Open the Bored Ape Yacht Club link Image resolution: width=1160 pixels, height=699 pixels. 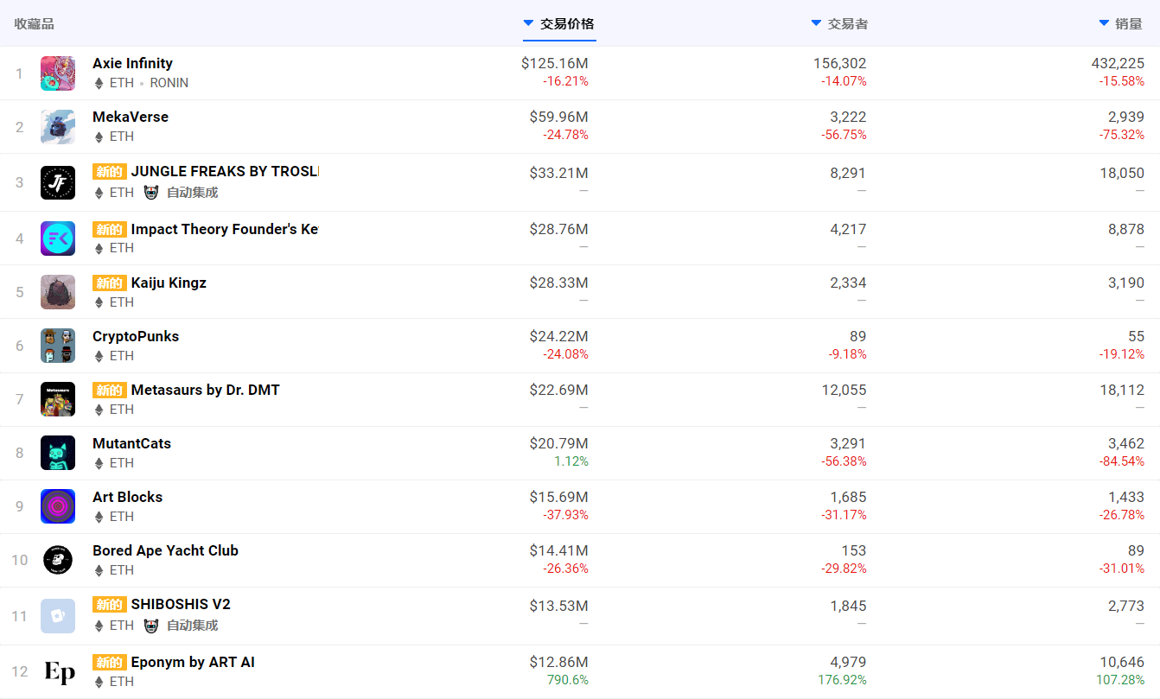pos(165,550)
